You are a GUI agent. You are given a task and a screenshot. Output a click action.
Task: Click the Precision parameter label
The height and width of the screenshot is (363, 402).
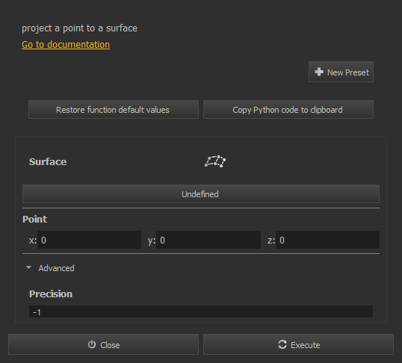51,294
